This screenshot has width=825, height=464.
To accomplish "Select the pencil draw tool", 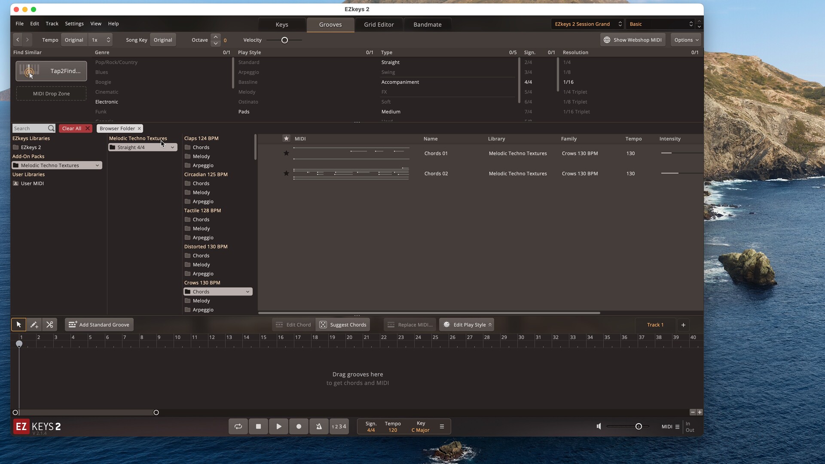I will [34, 325].
